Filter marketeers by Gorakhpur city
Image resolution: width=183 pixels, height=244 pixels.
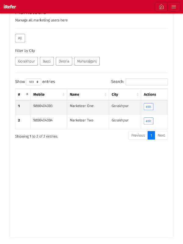[x=26, y=61]
